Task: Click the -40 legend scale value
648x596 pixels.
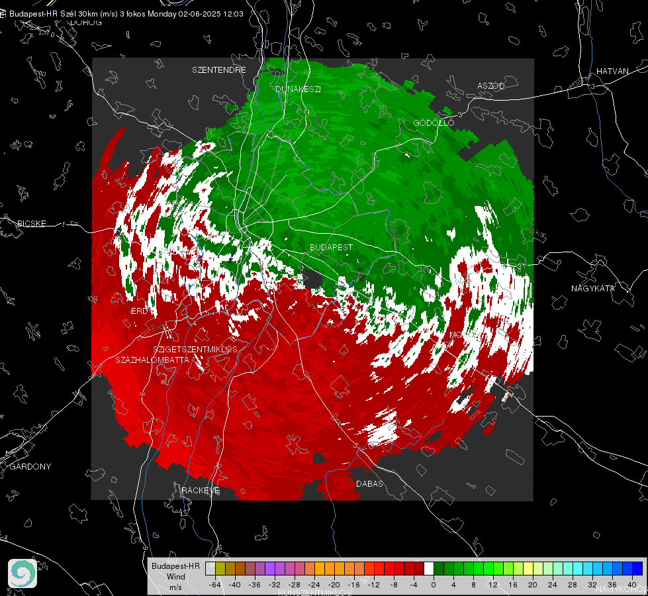Action: (235, 585)
